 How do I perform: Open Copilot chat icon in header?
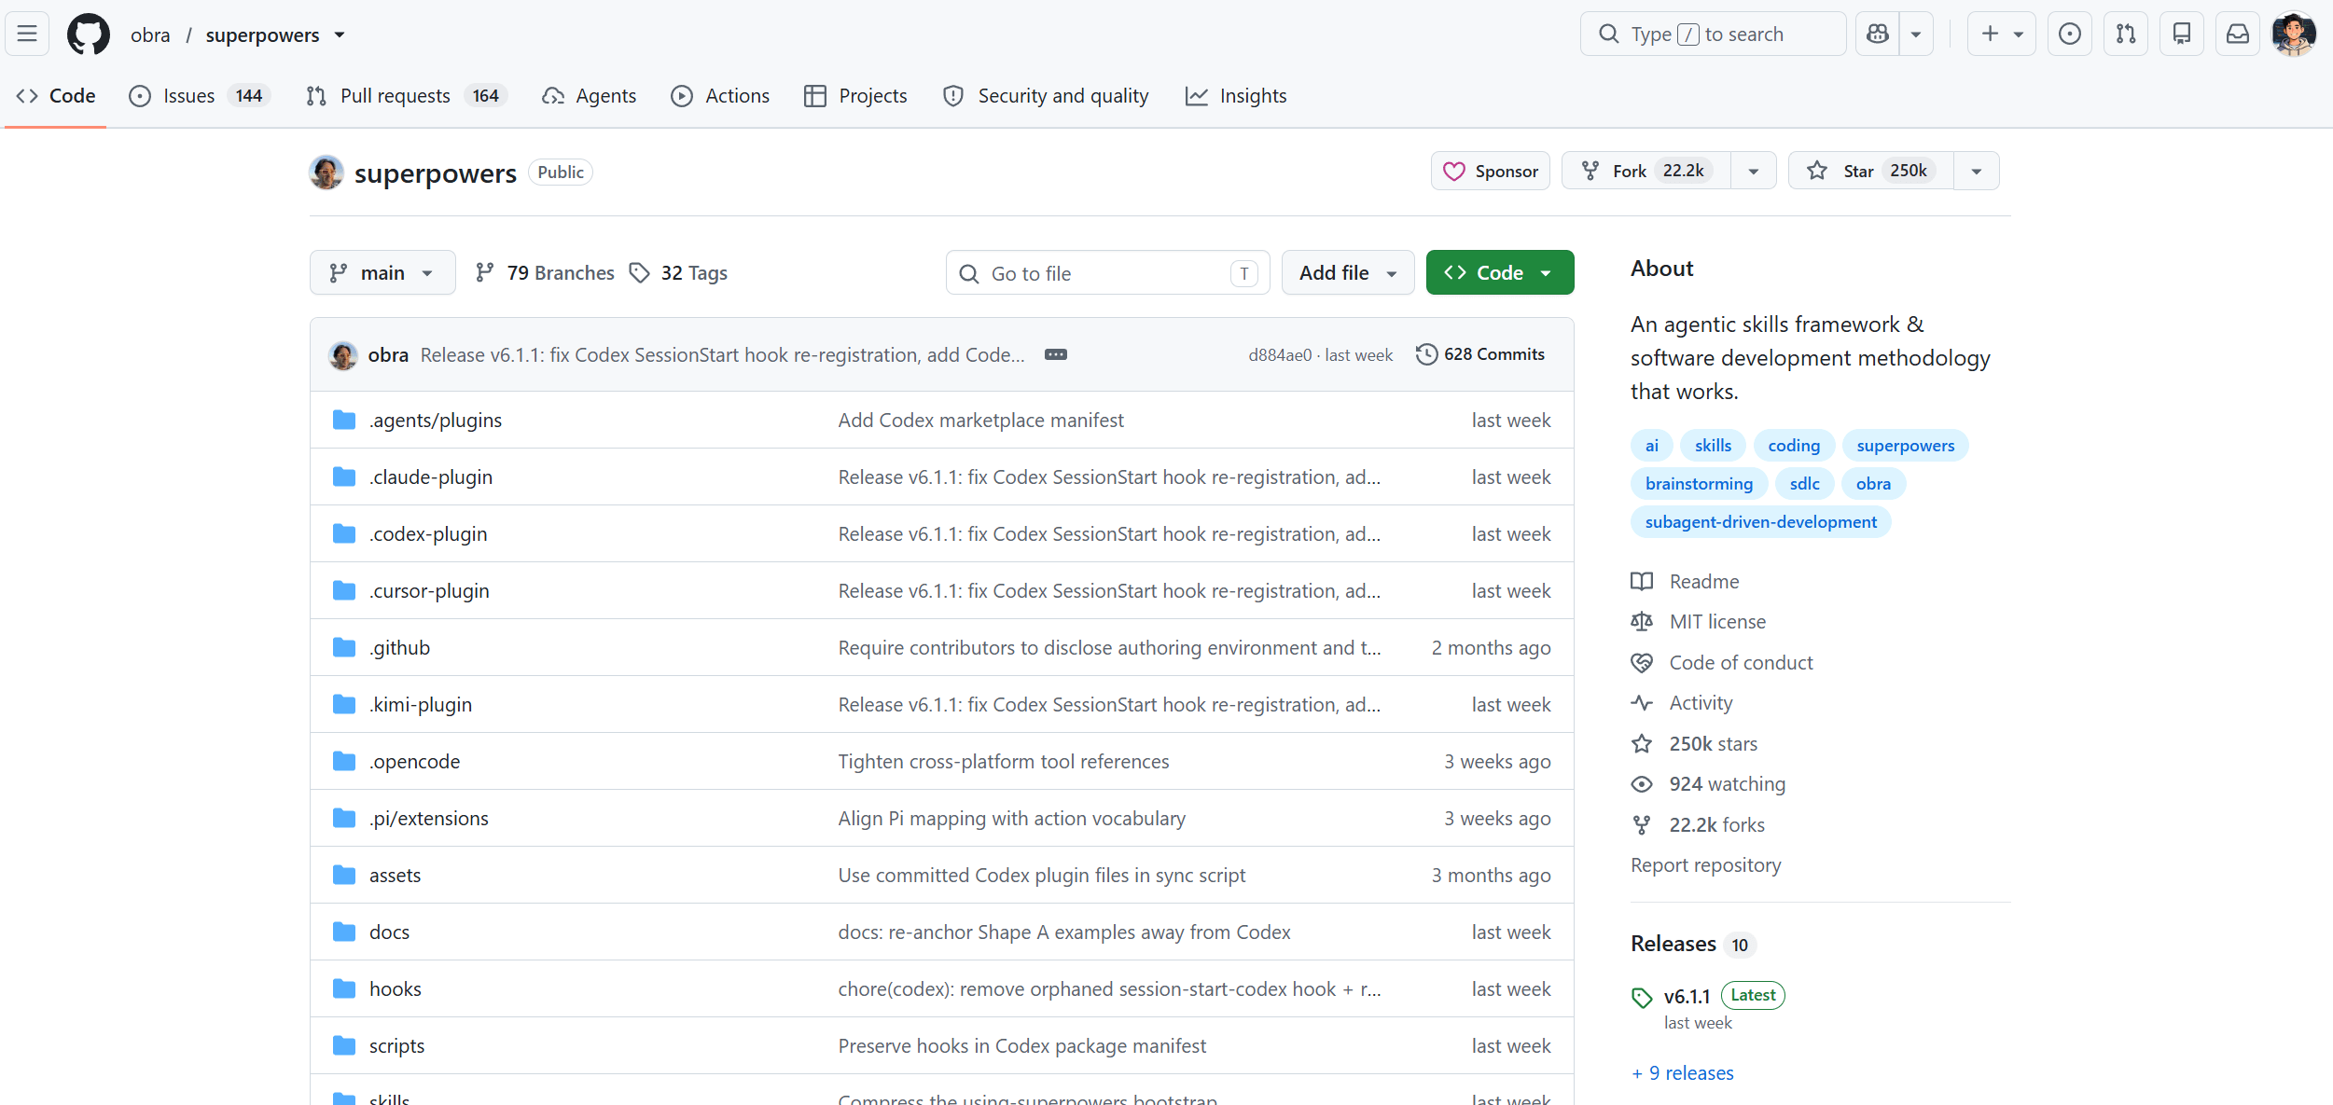[x=1878, y=35]
